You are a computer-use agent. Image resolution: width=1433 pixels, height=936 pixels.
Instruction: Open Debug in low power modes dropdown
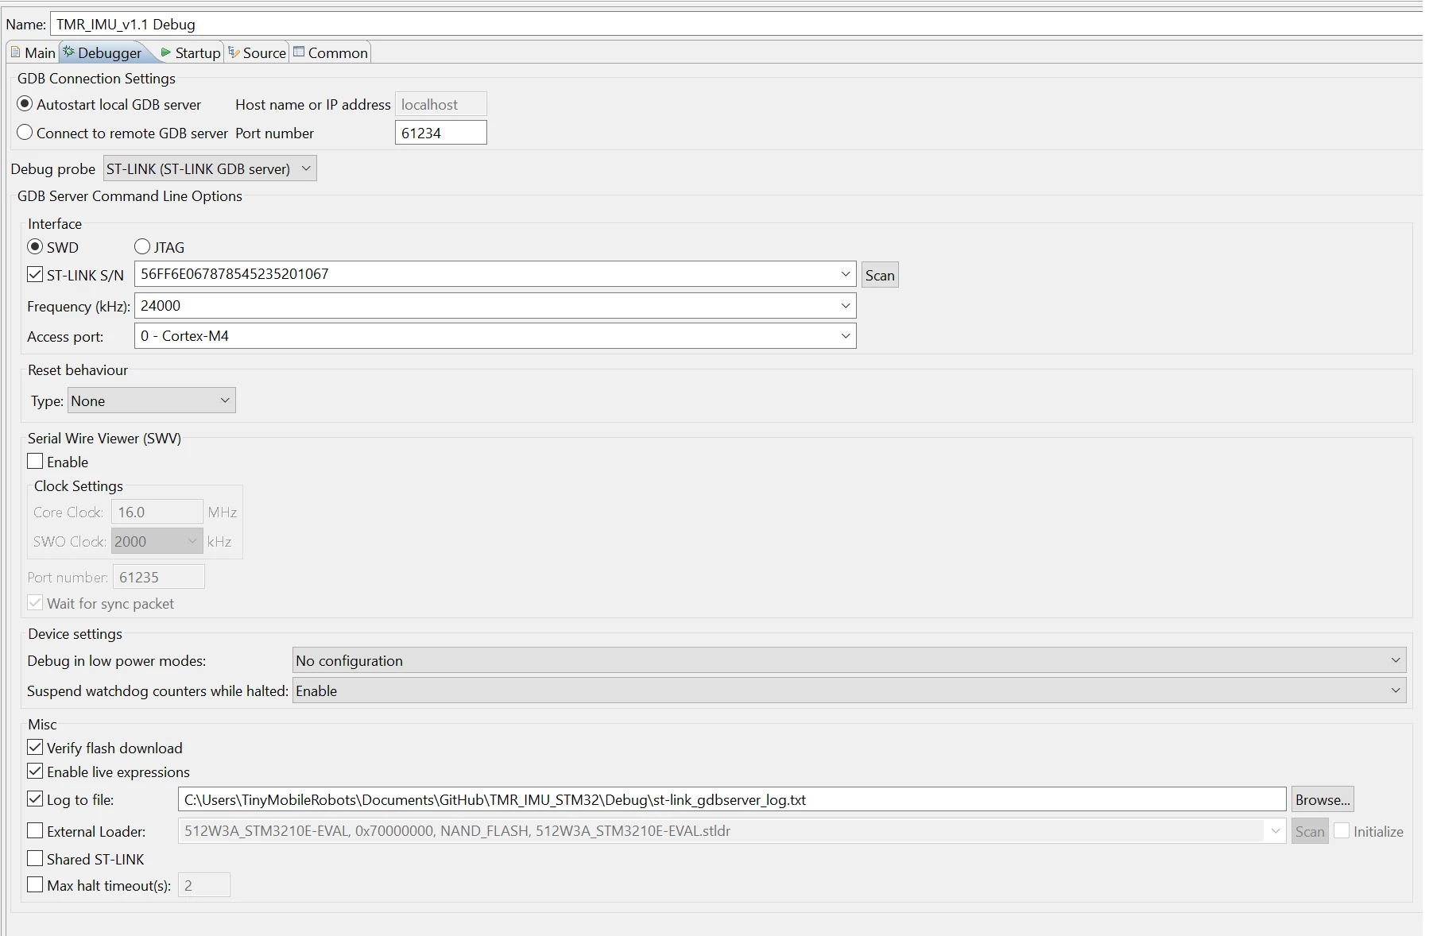point(849,660)
